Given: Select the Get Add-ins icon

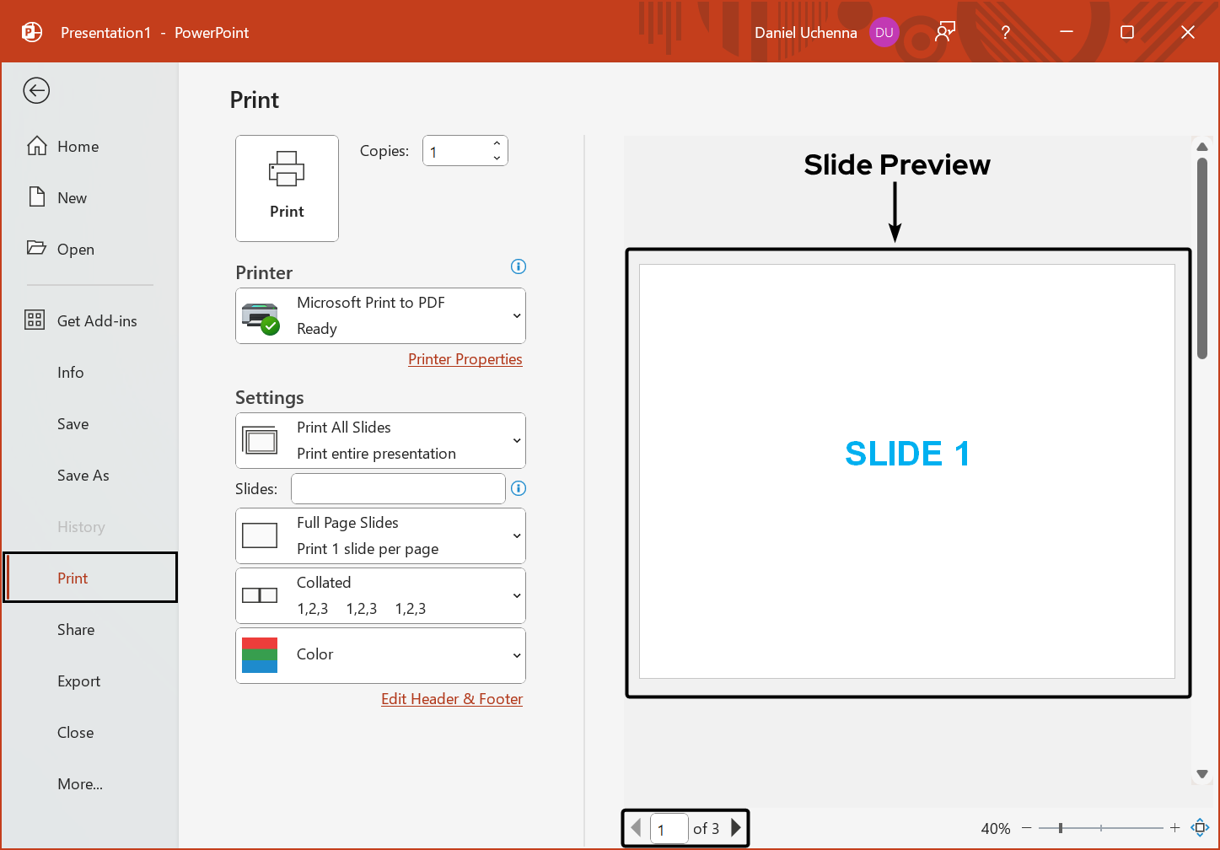Looking at the screenshot, I should (x=35, y=320).
